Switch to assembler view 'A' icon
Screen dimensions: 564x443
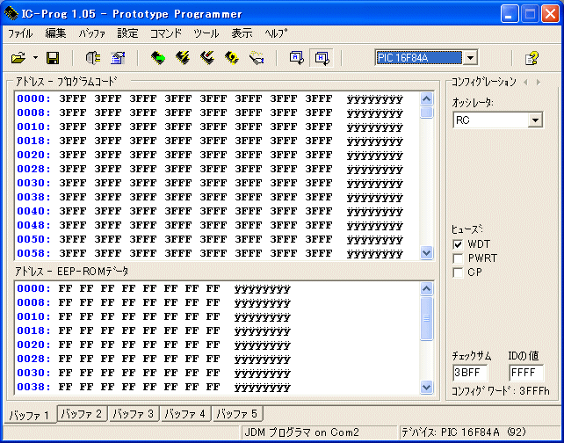pos(297,58)
